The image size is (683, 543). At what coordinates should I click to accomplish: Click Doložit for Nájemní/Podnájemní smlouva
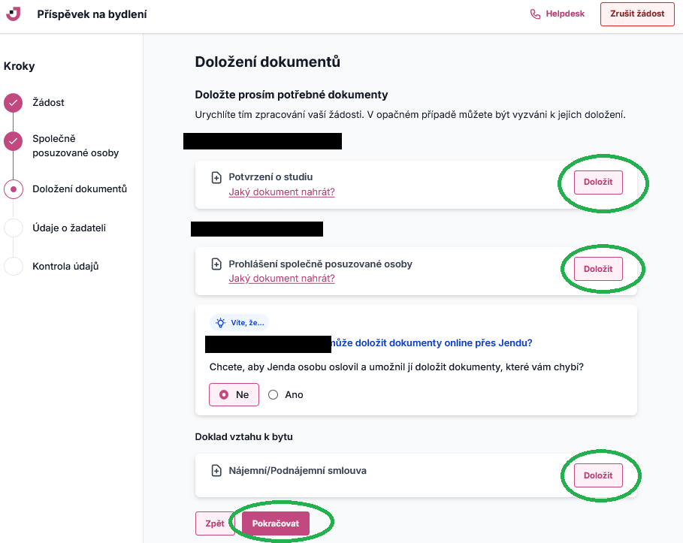[598, 475]
